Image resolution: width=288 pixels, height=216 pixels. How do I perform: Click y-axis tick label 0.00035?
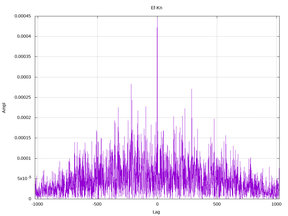click(x=23, y=57)
